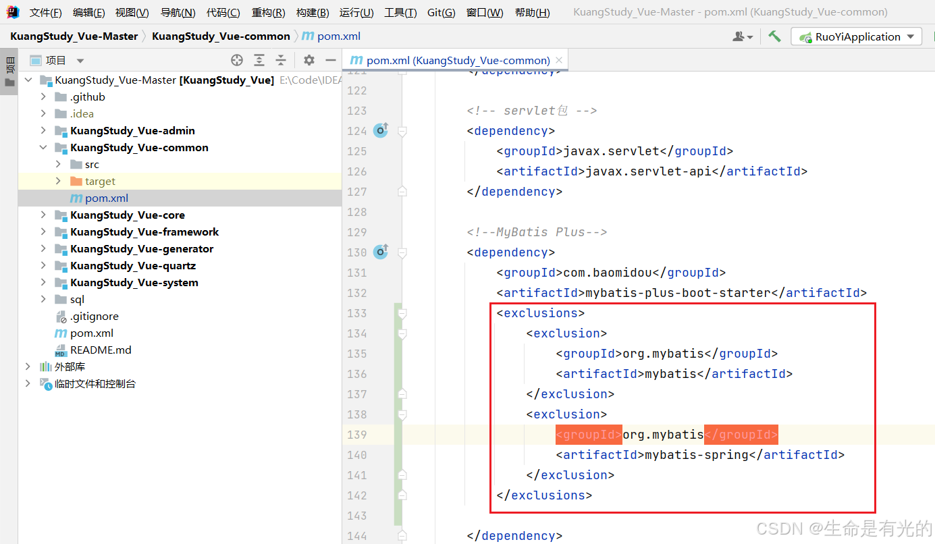Click the locate opened file target icon

tap(237, 60)
